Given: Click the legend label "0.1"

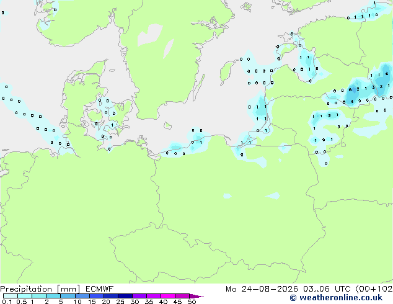Looking at the screenshot, I should [x=7, y=302].
